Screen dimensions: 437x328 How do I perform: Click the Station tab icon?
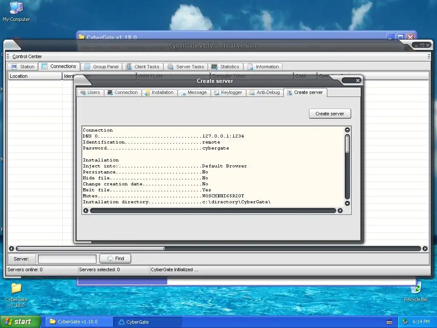tap(14, 67)
